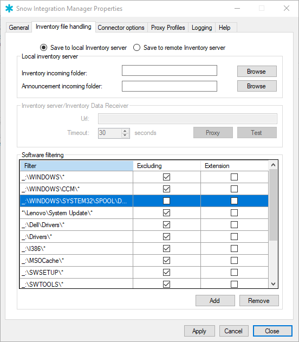This screenshot has width=299, height=342.
Task: Check Extension for _:\Drivers\*
Action: click(235, 237)
